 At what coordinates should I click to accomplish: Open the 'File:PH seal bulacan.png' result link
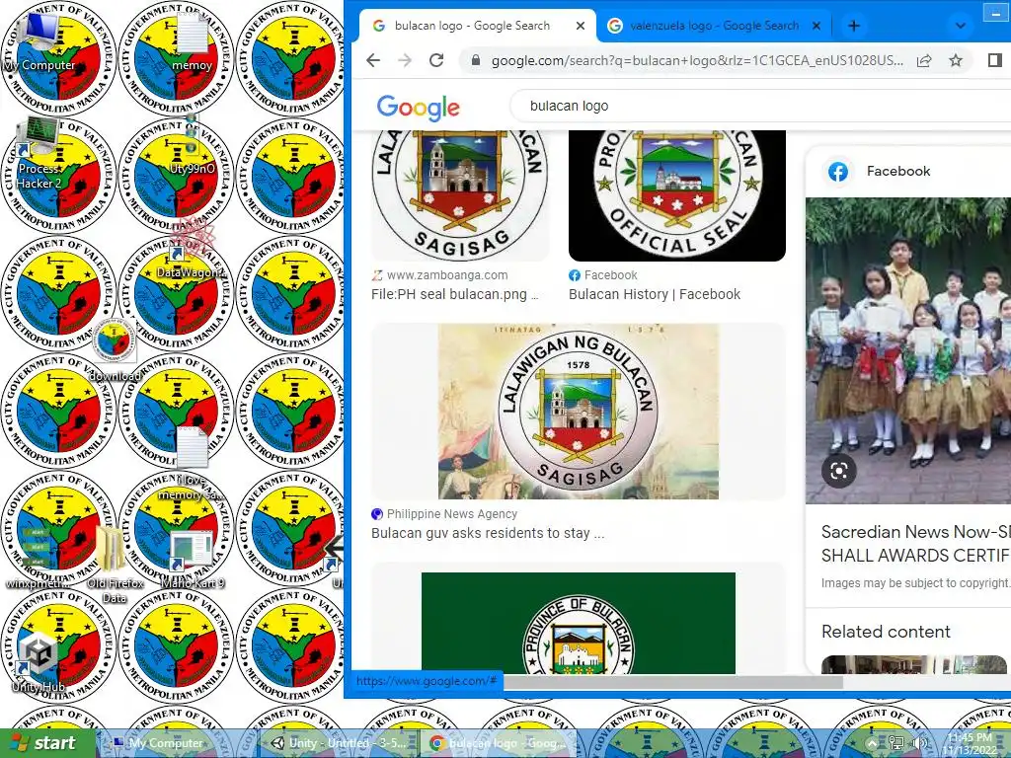pyautogui.click(x=454, y=294)
